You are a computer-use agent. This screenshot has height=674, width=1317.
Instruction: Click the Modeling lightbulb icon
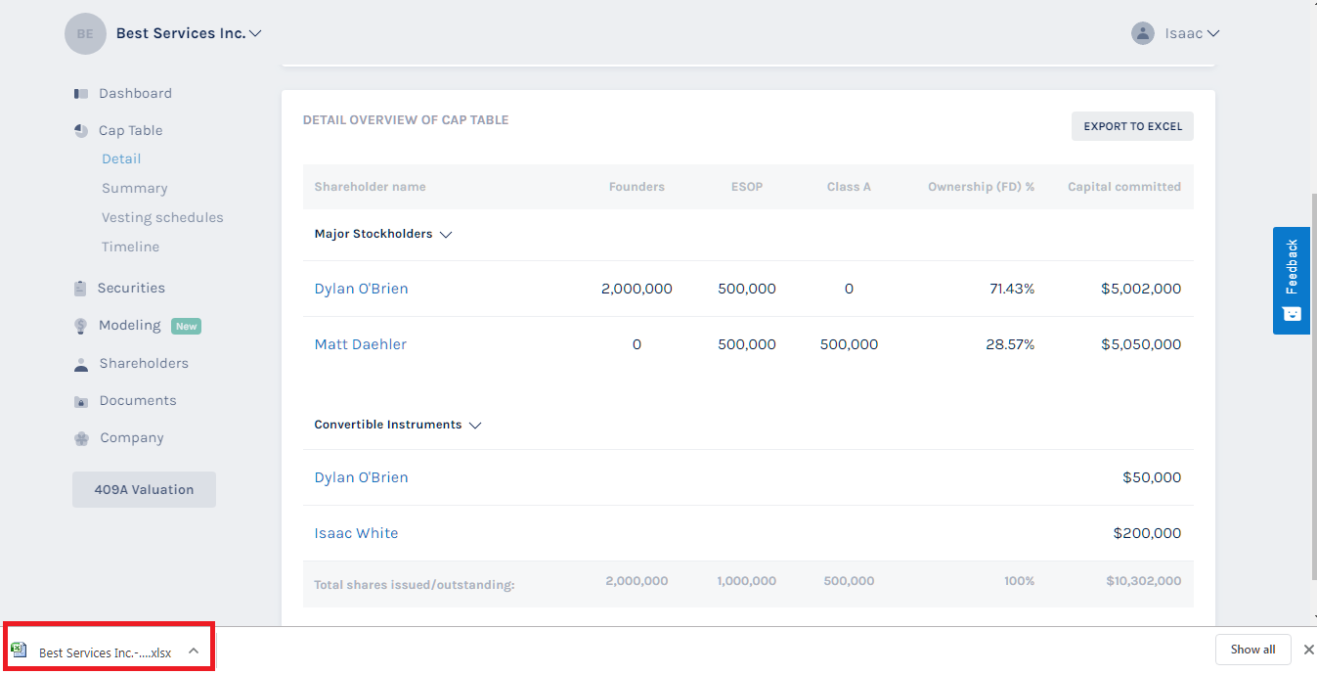81,327
